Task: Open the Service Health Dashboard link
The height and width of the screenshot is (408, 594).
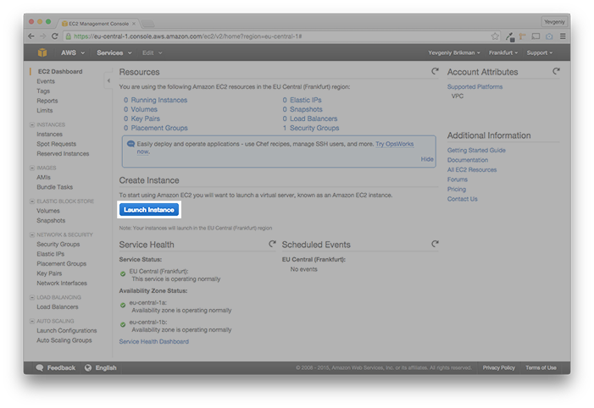Action: [x=153, y=342]
